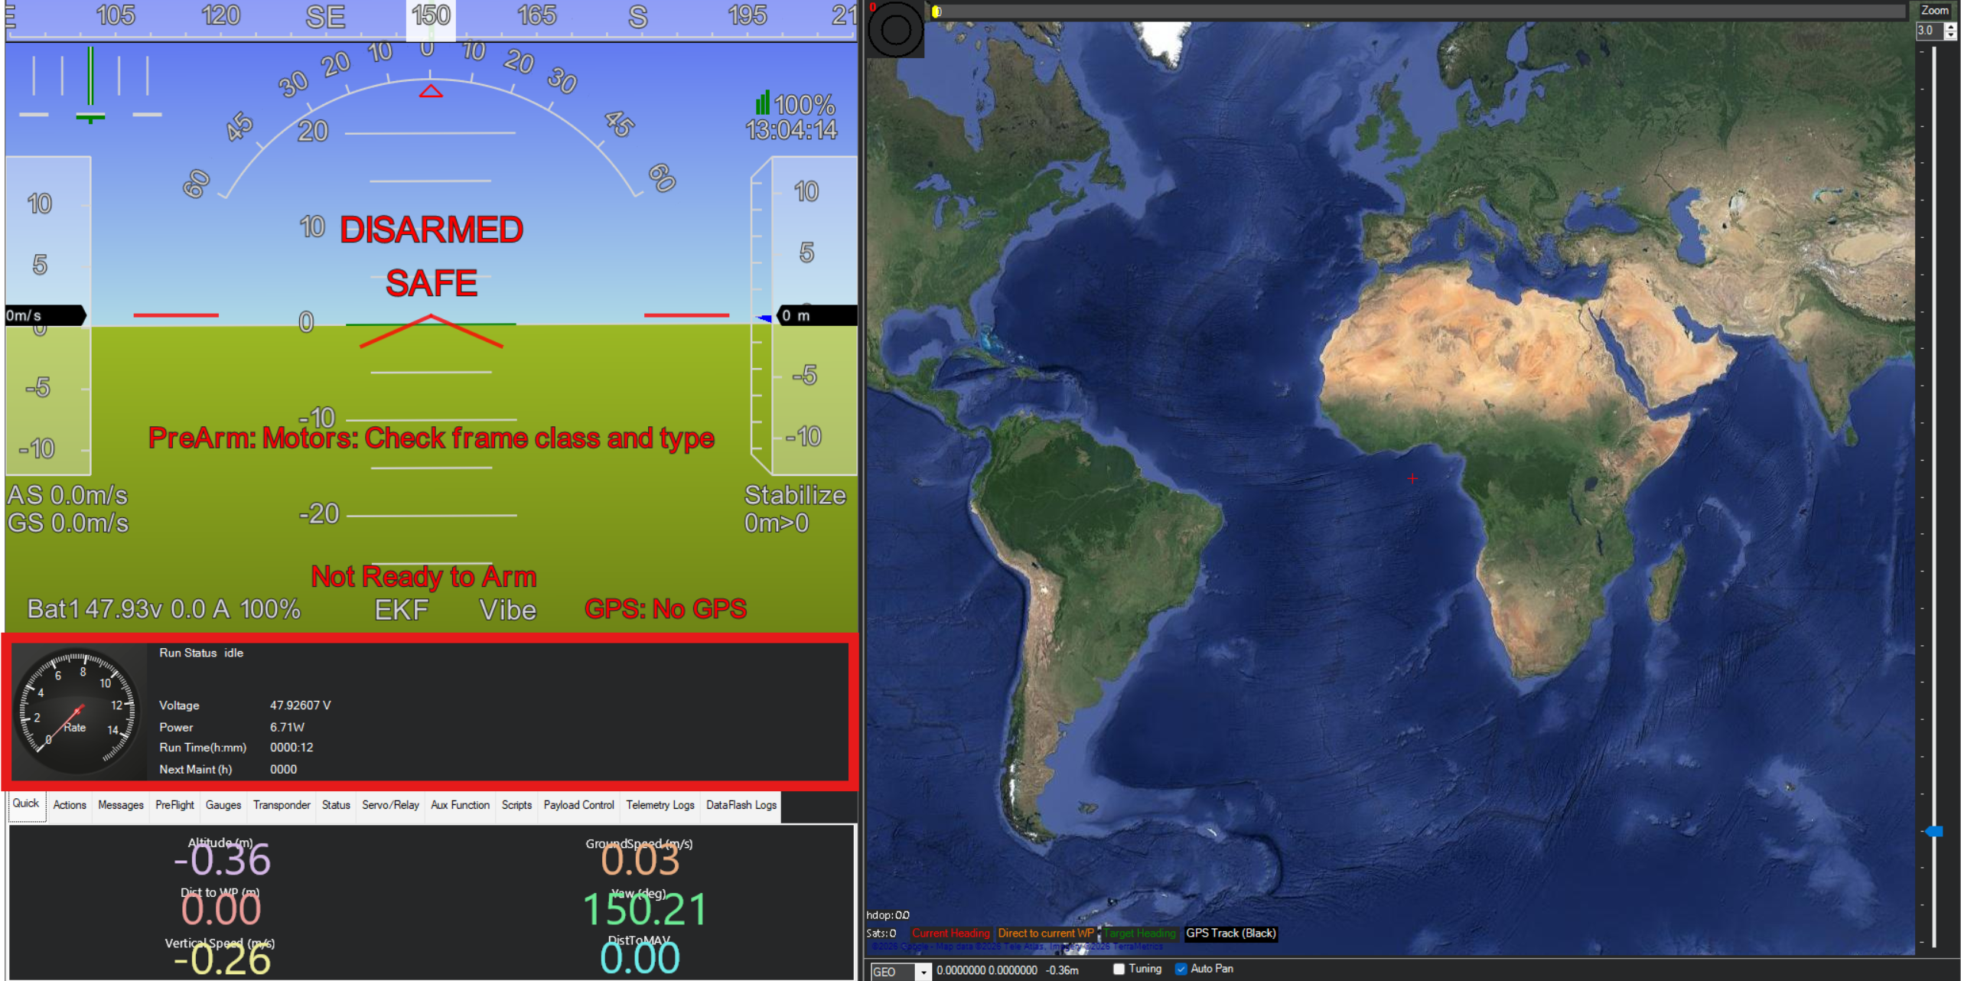Decrease map zoom with down spinner arrow
Viewport: 1961px width, 981px height.
pyautogui.click(x=1951, y=35)
